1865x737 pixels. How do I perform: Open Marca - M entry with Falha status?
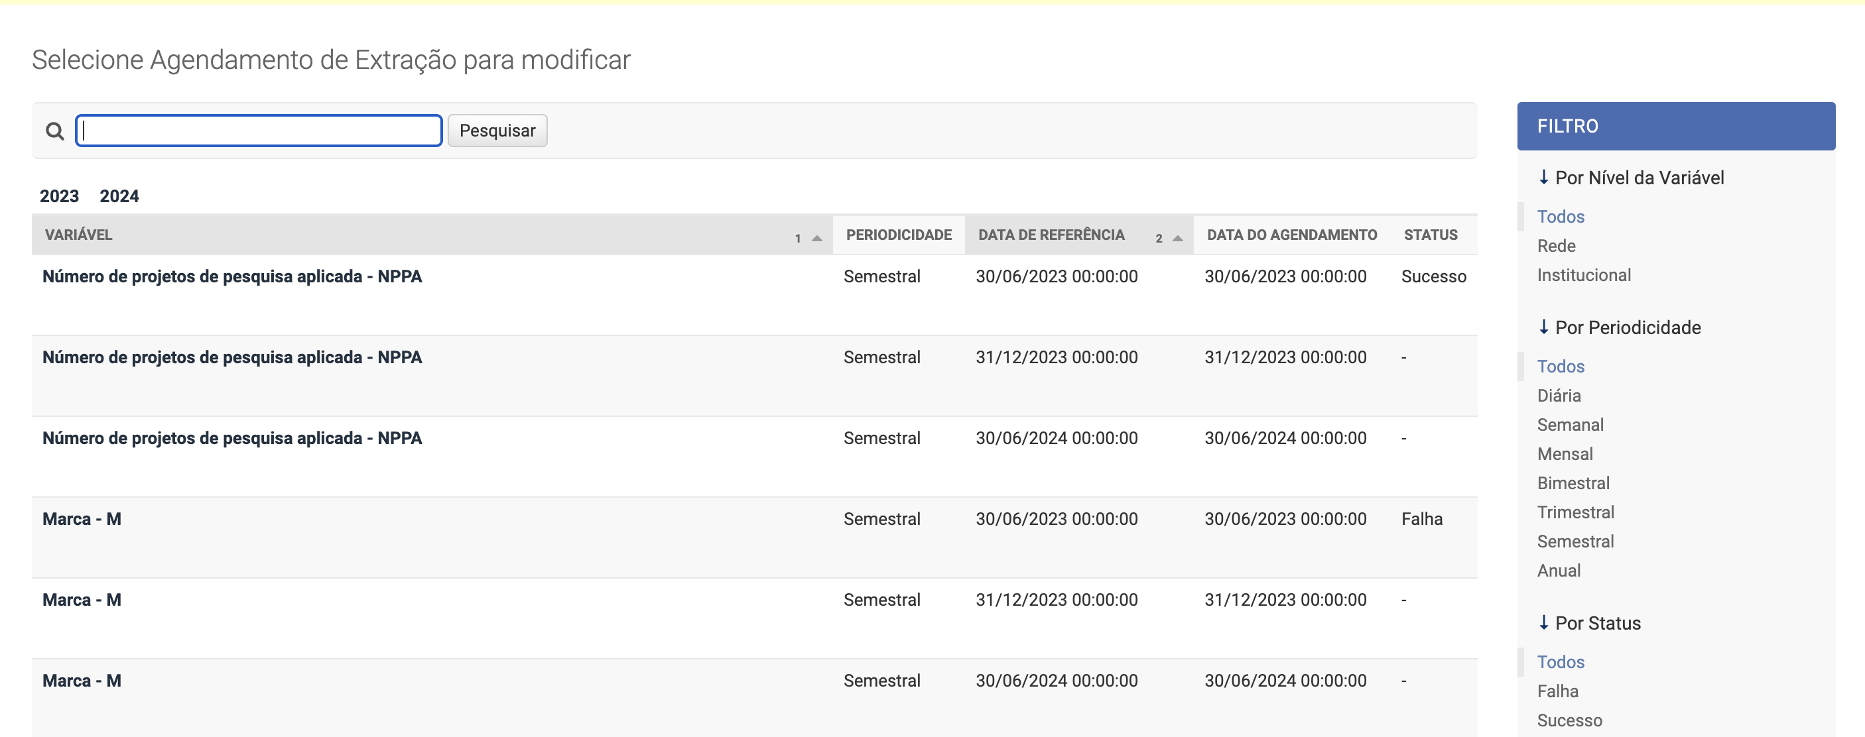[x=82, y=520]
